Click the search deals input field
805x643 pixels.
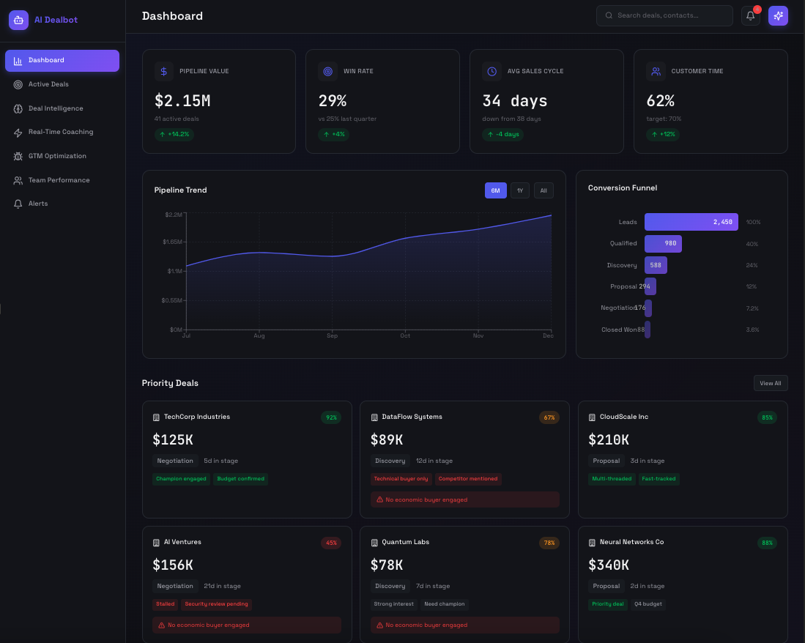664,15
